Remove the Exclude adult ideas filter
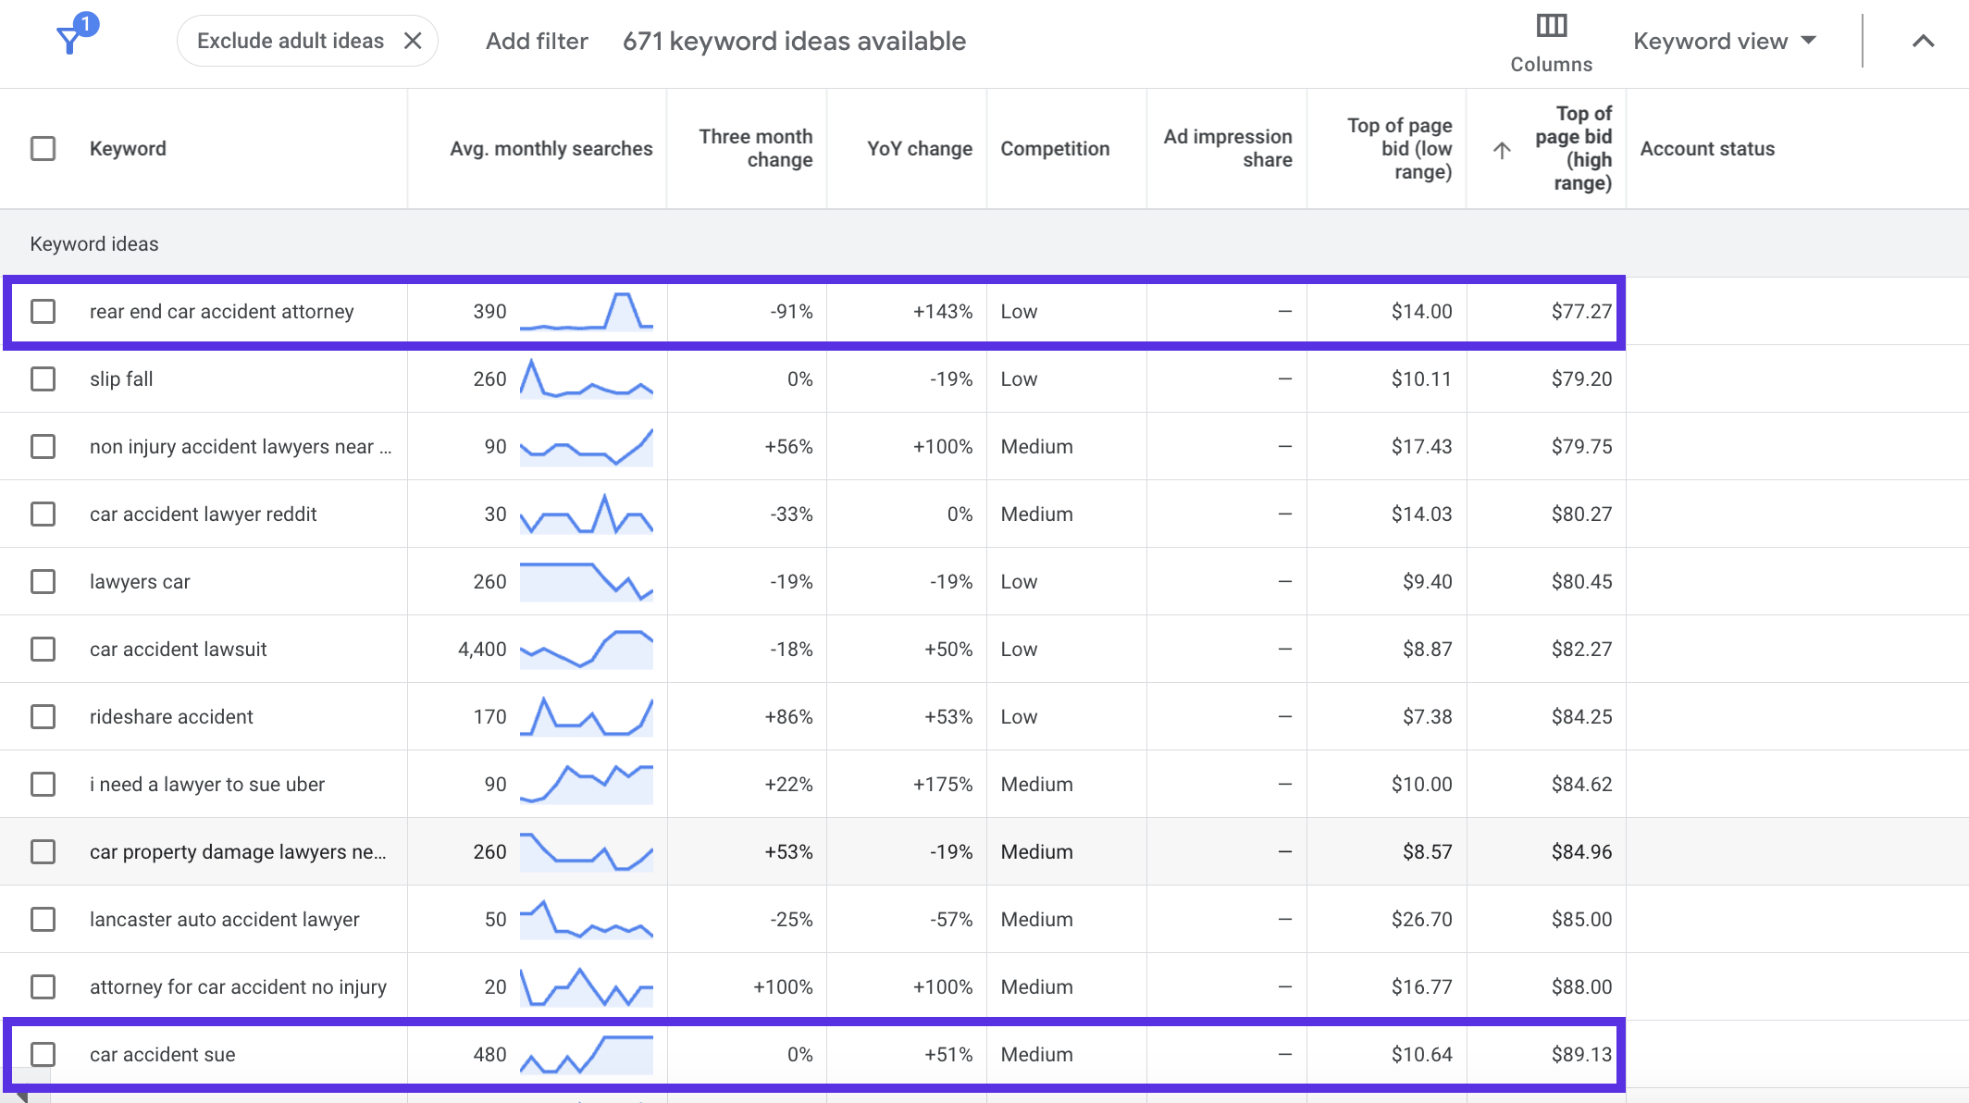1969x1103 pixels. click(x=413, y=41)
